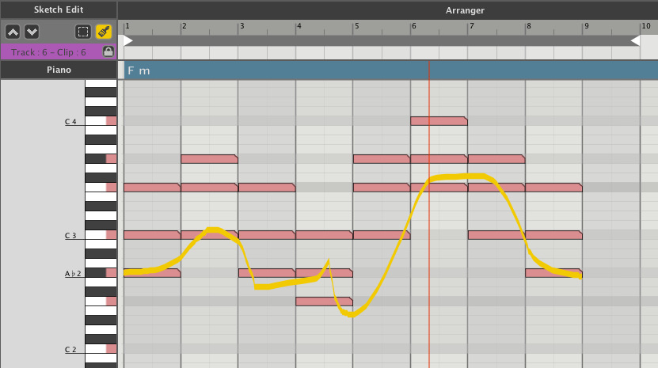
Task: Select the highest note in bar 2
Action: tap(209, 158)
